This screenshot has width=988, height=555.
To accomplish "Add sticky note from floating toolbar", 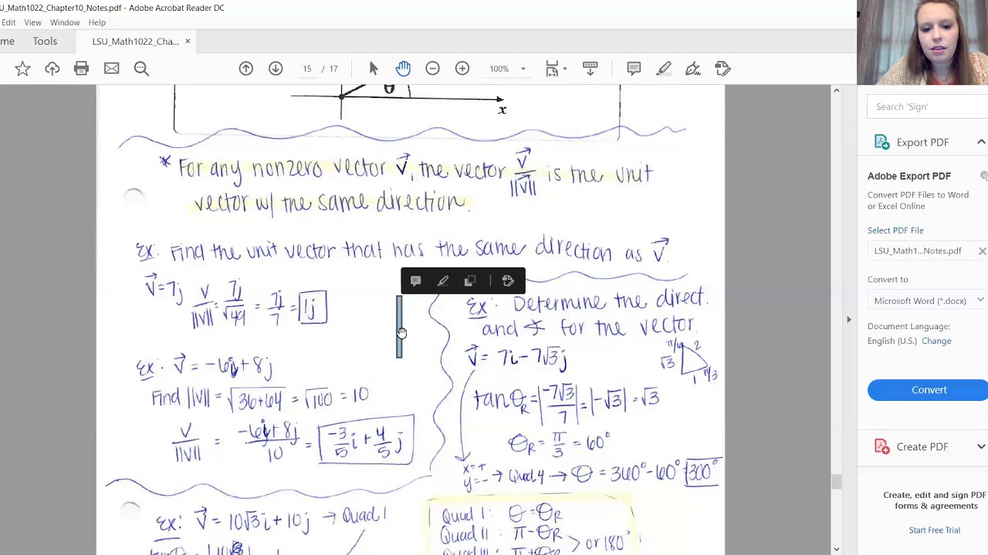I will click(x=415, y=281).
